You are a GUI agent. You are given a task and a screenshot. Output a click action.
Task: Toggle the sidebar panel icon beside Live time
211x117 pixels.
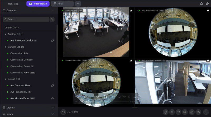tap(63, 112)
